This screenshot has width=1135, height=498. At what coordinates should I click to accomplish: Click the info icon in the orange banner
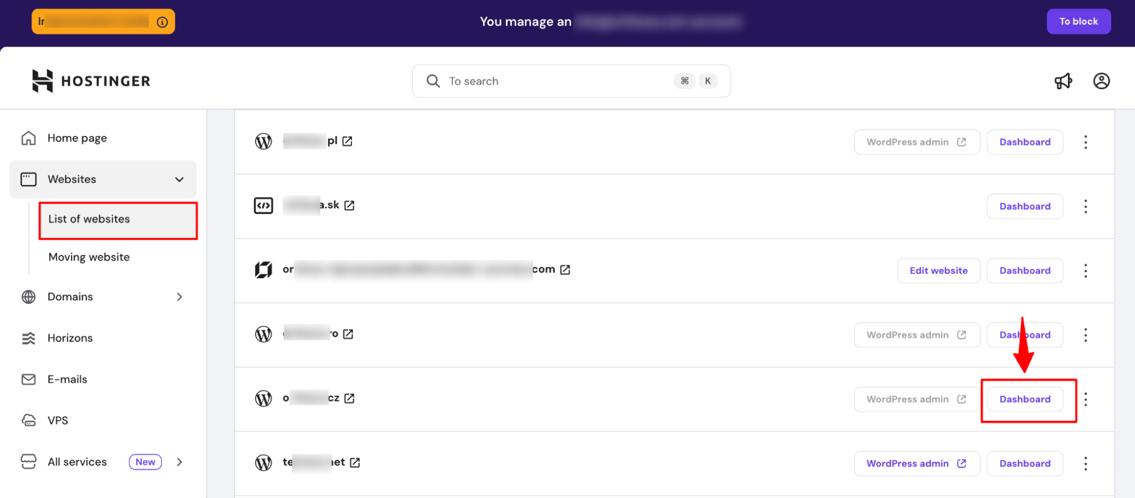pos(163,22)
